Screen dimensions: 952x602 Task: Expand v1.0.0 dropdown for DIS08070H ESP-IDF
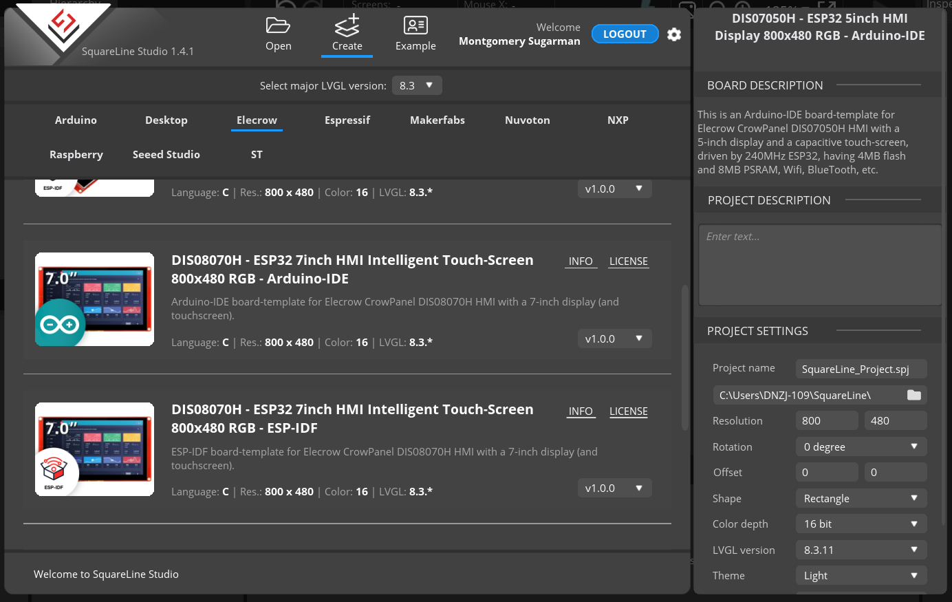tap(614, 488)
